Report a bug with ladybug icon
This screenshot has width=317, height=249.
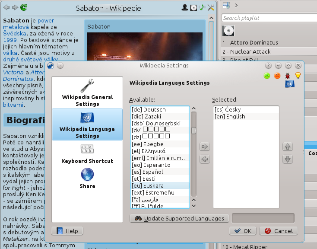[x=288, y=76]
